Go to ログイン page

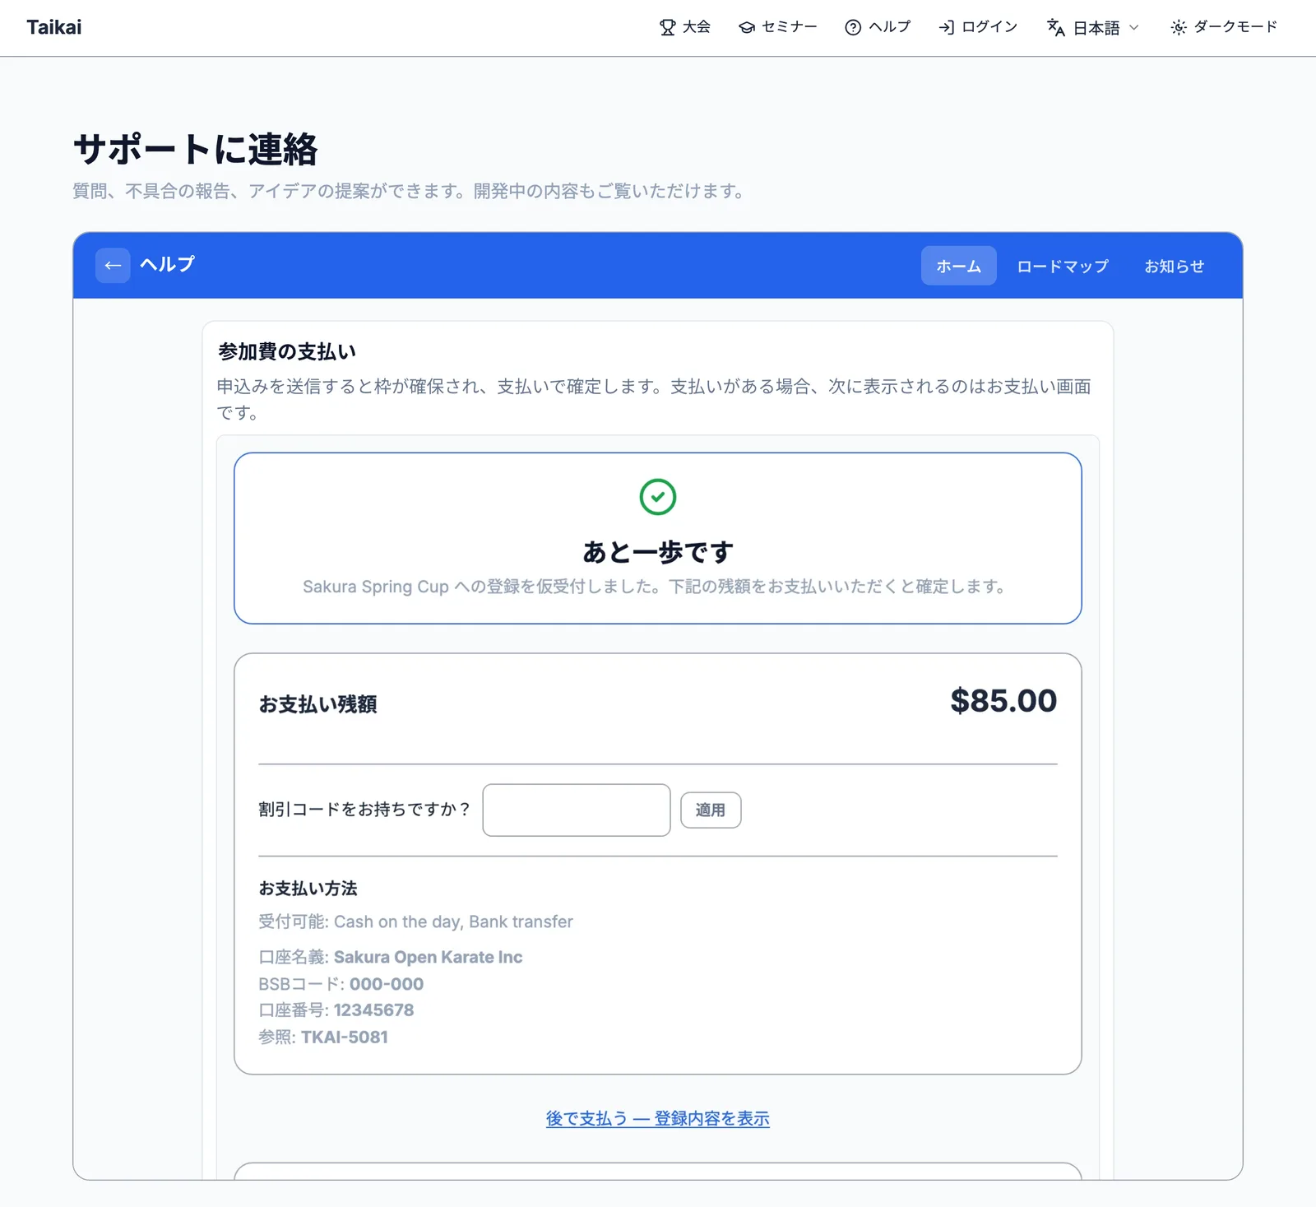click(x=978, y=27)
